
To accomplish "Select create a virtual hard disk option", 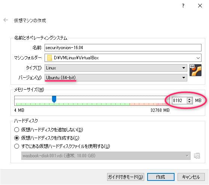I will [47, 138].
